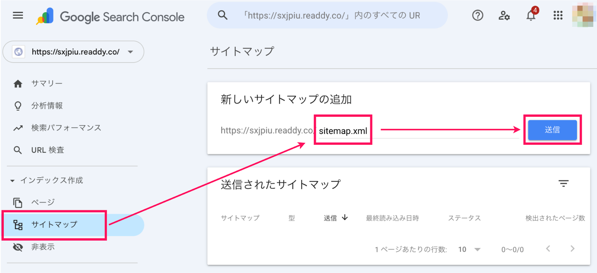The height and width of the screenshot is (273, 597).
Task: Sort by 検出されたページ数 column header
Action: pyautogui.click(x=555, y=218)
